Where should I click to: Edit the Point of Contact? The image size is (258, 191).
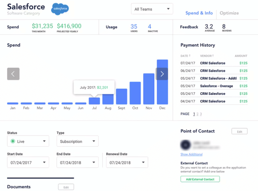(239, 131)
